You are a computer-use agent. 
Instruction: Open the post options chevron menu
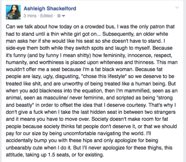[177, 7]
